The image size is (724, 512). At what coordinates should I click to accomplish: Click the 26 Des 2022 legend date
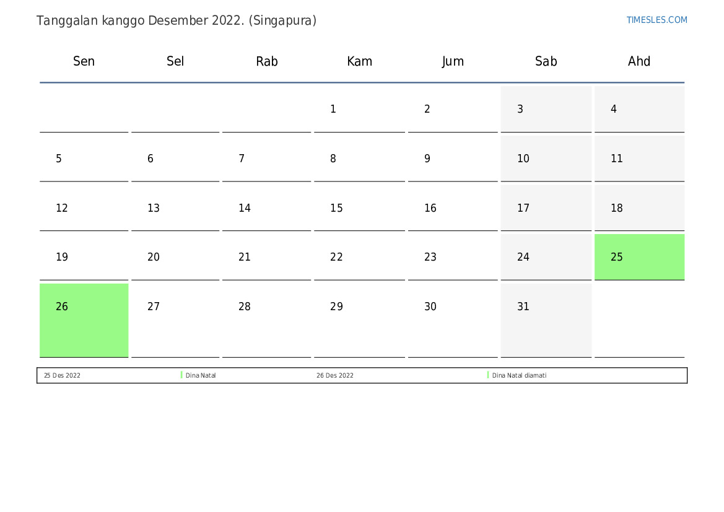coord(335,376)
